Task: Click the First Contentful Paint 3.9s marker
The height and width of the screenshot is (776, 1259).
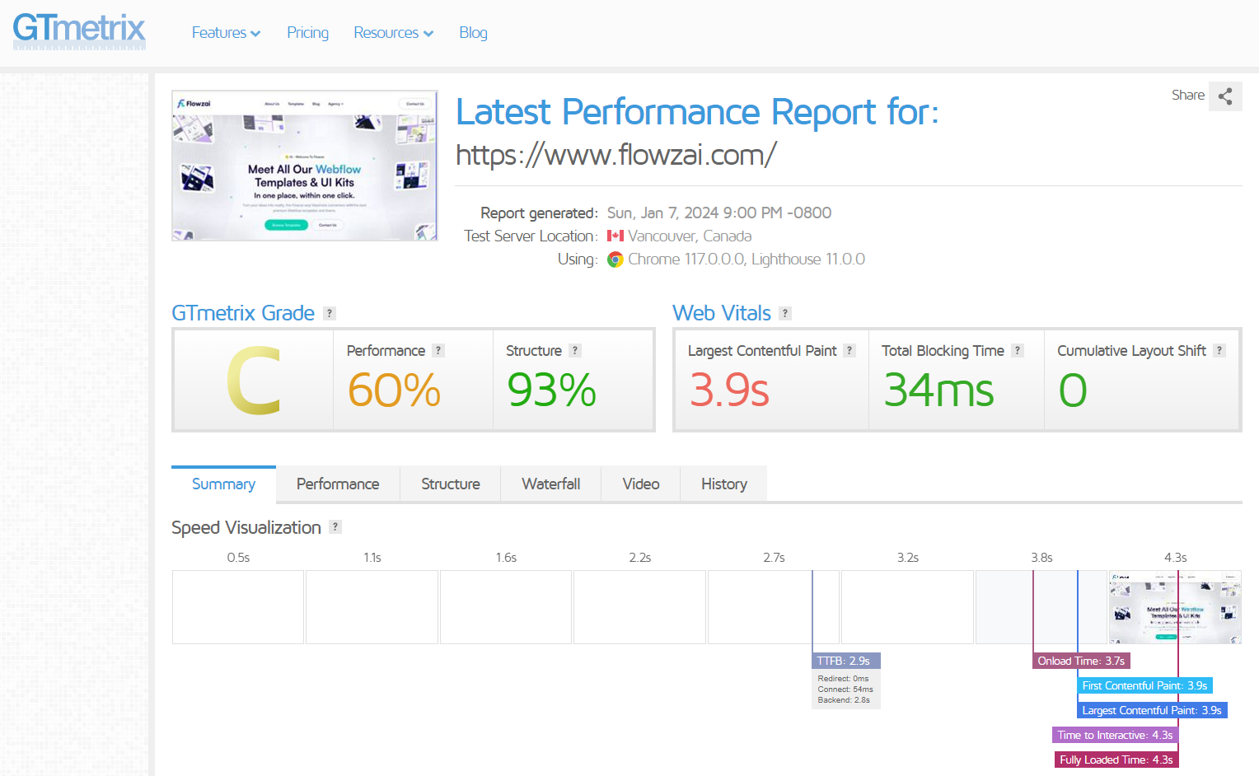Action: (1145, 685)
